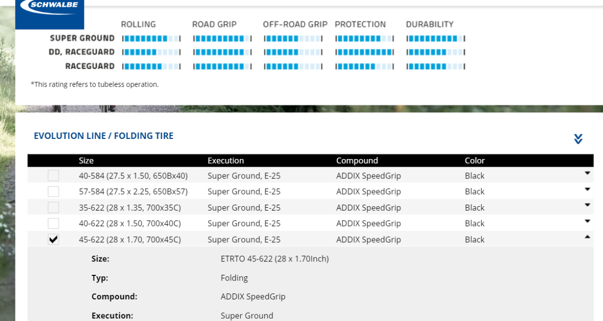Expand details for 57-584 row arrow
The image size is (603, 321).
pyautogui.click(x=587, y=190)
